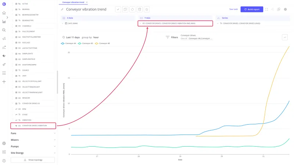The height and width of the screenshot is (165, 294).
Task: Click the trash delete report icon
Action: (x=140, y=10)
